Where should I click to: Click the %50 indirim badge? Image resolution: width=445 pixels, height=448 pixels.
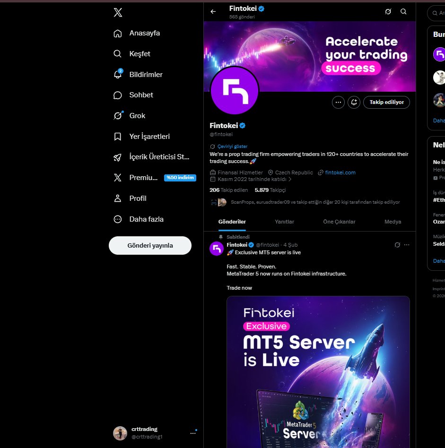180,178
